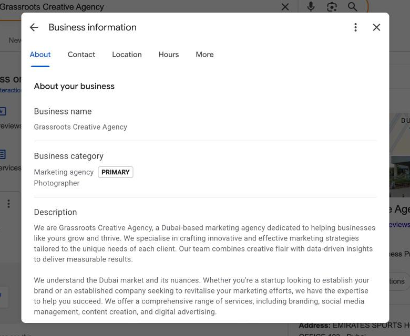Start voice search with microphone icon
The image size is (410, 336).
tap(311, 6)
